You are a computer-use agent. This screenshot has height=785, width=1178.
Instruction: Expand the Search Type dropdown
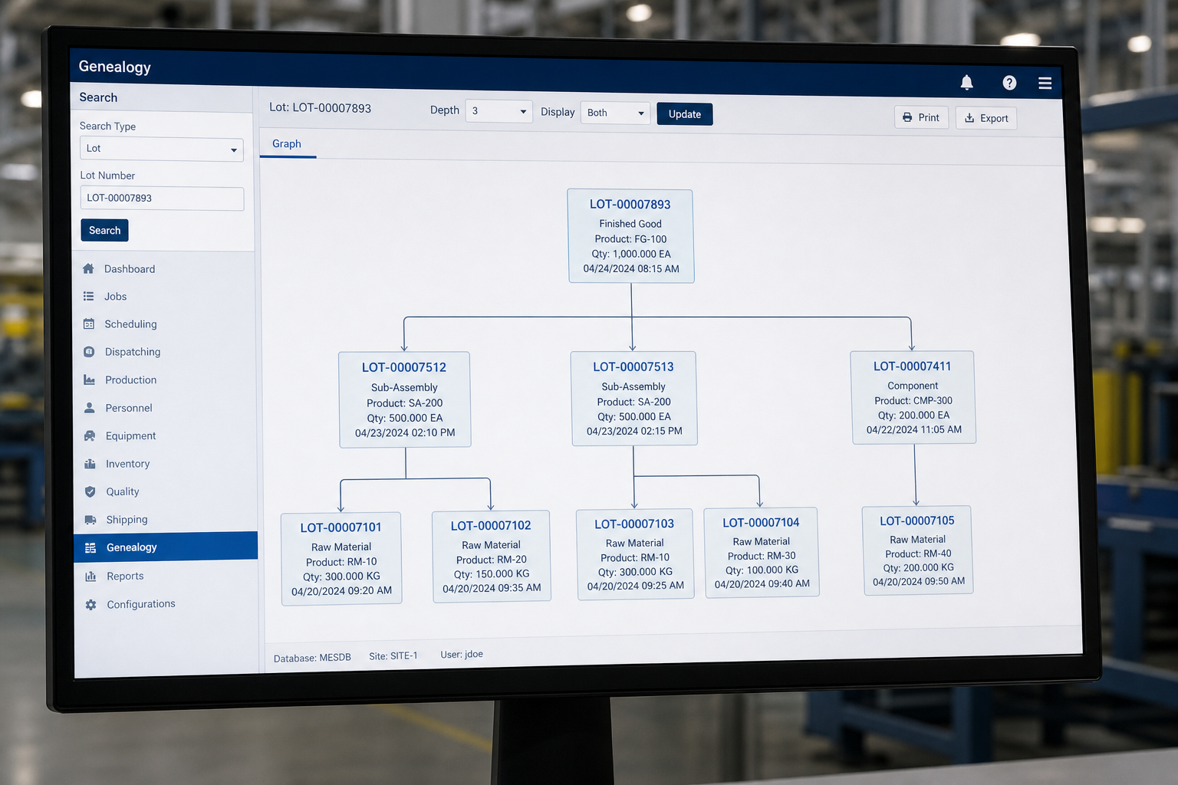[x=162, y=149]
